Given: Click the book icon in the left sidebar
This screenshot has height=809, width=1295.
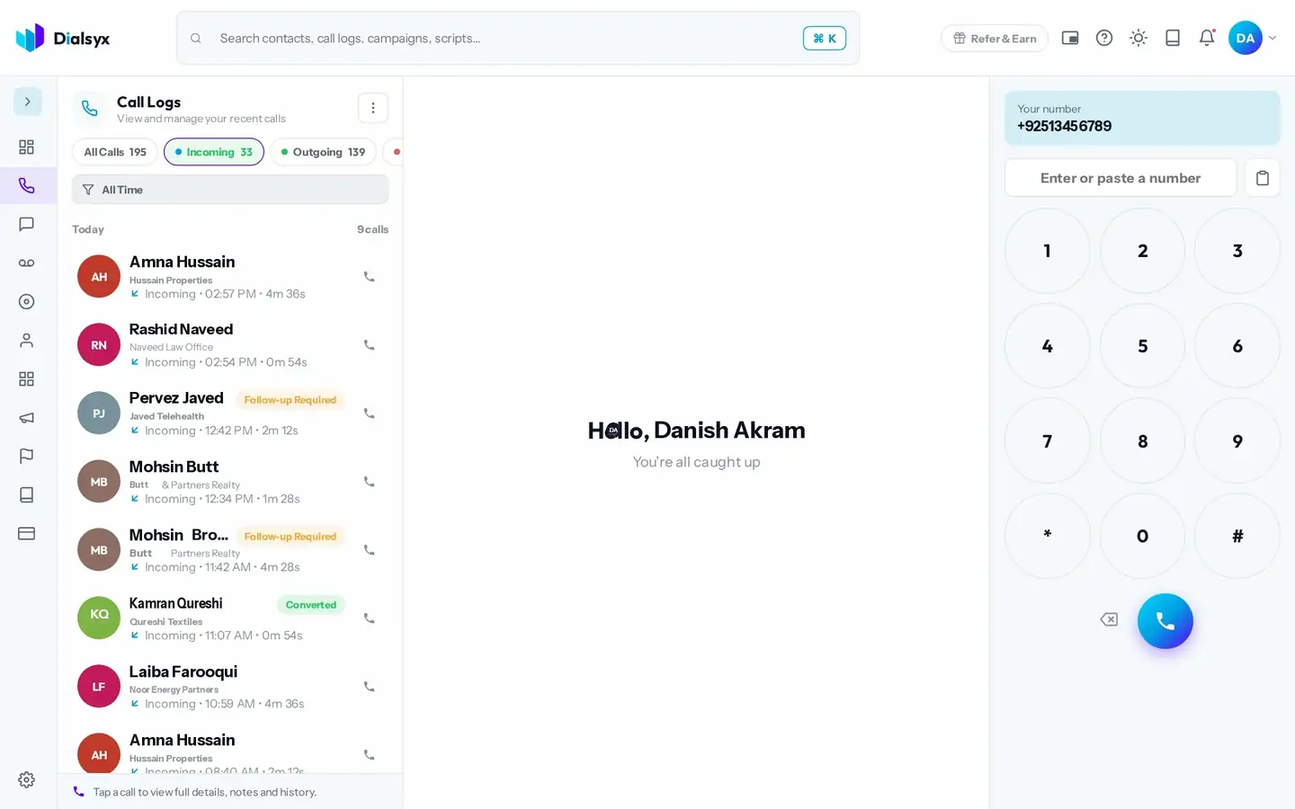Looking at the screenshot, I should (x=27, y=495).
